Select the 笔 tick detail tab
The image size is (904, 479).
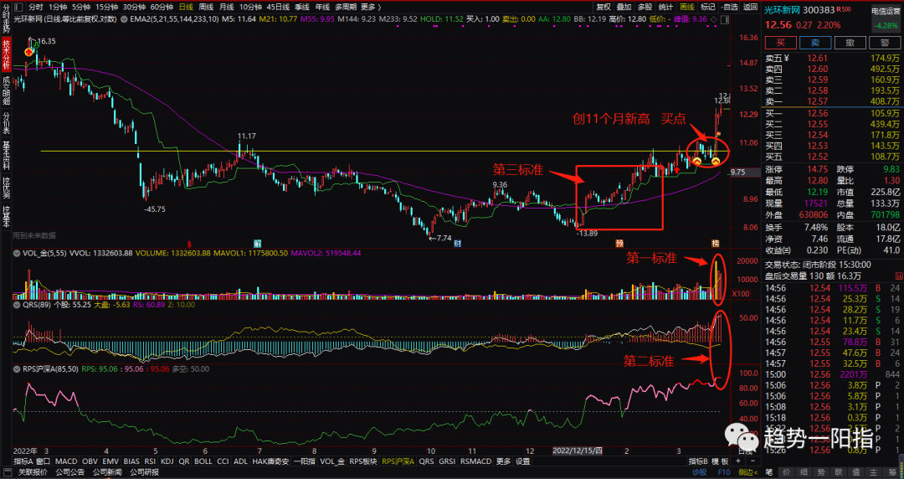[769, 472]
